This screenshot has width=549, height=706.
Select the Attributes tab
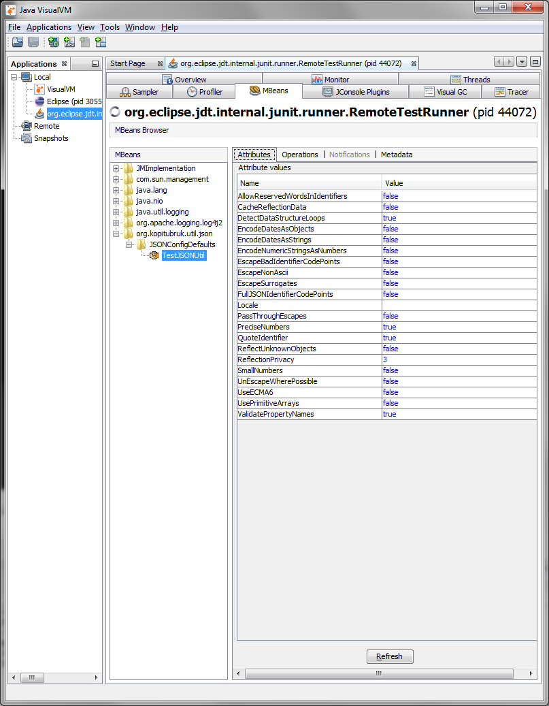pyautogui.click(x=254, y=155)
